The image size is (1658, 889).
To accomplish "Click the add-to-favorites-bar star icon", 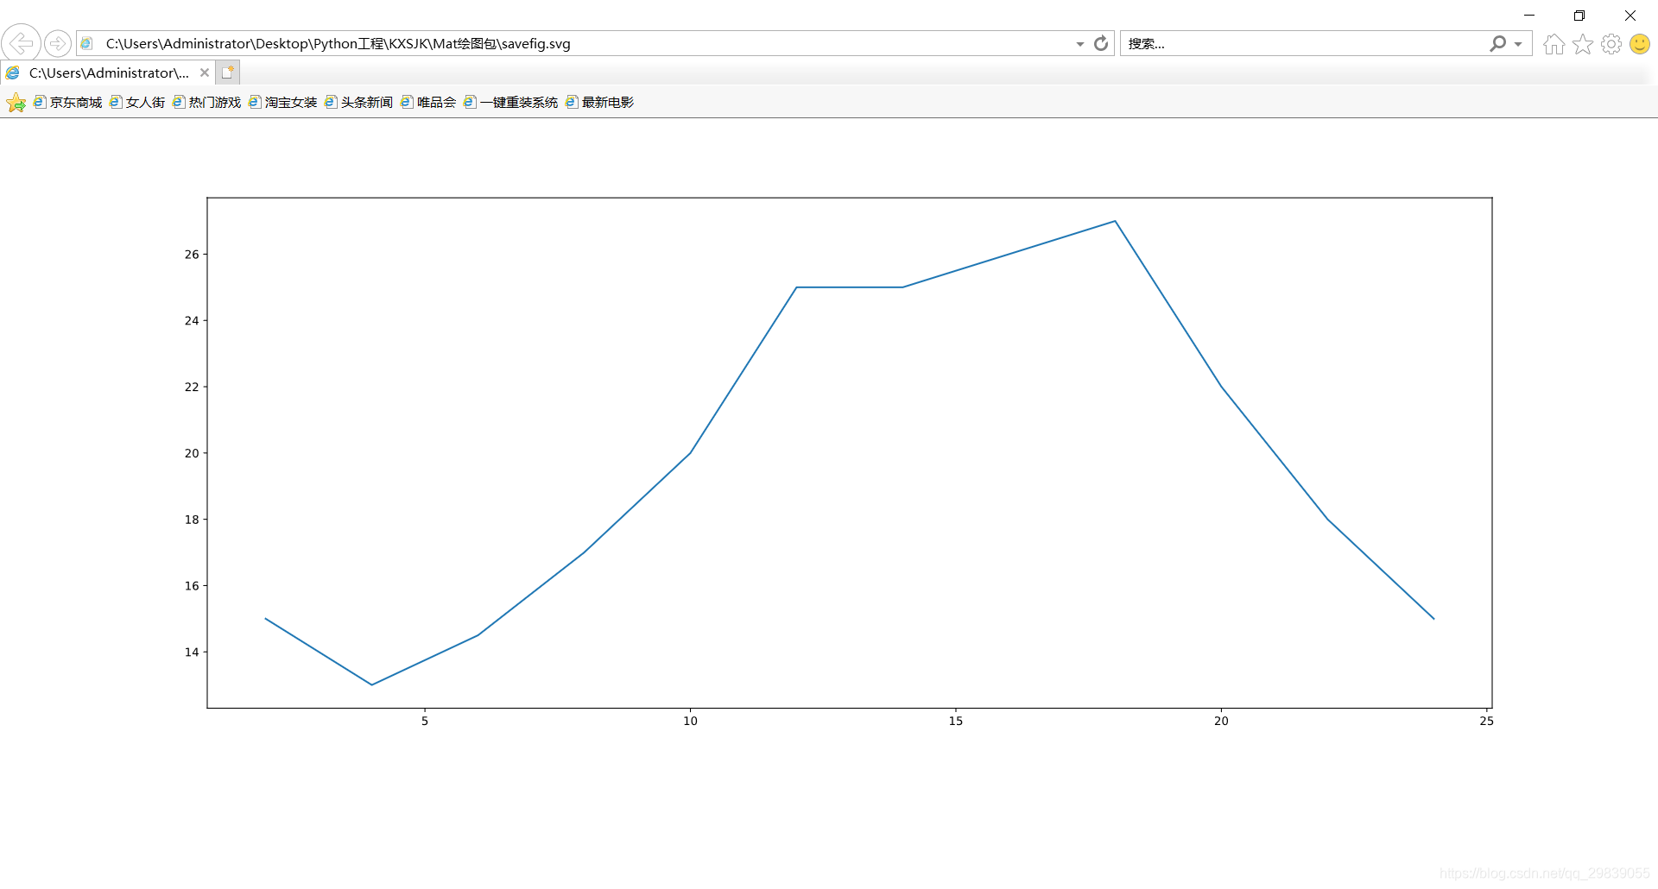I will point(16,104).
